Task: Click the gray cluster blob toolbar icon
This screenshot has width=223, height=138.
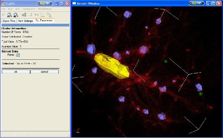Action: coord(24,15)
